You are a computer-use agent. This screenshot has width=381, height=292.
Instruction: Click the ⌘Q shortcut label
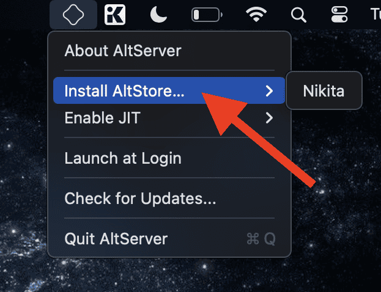[x=260, y=239]
